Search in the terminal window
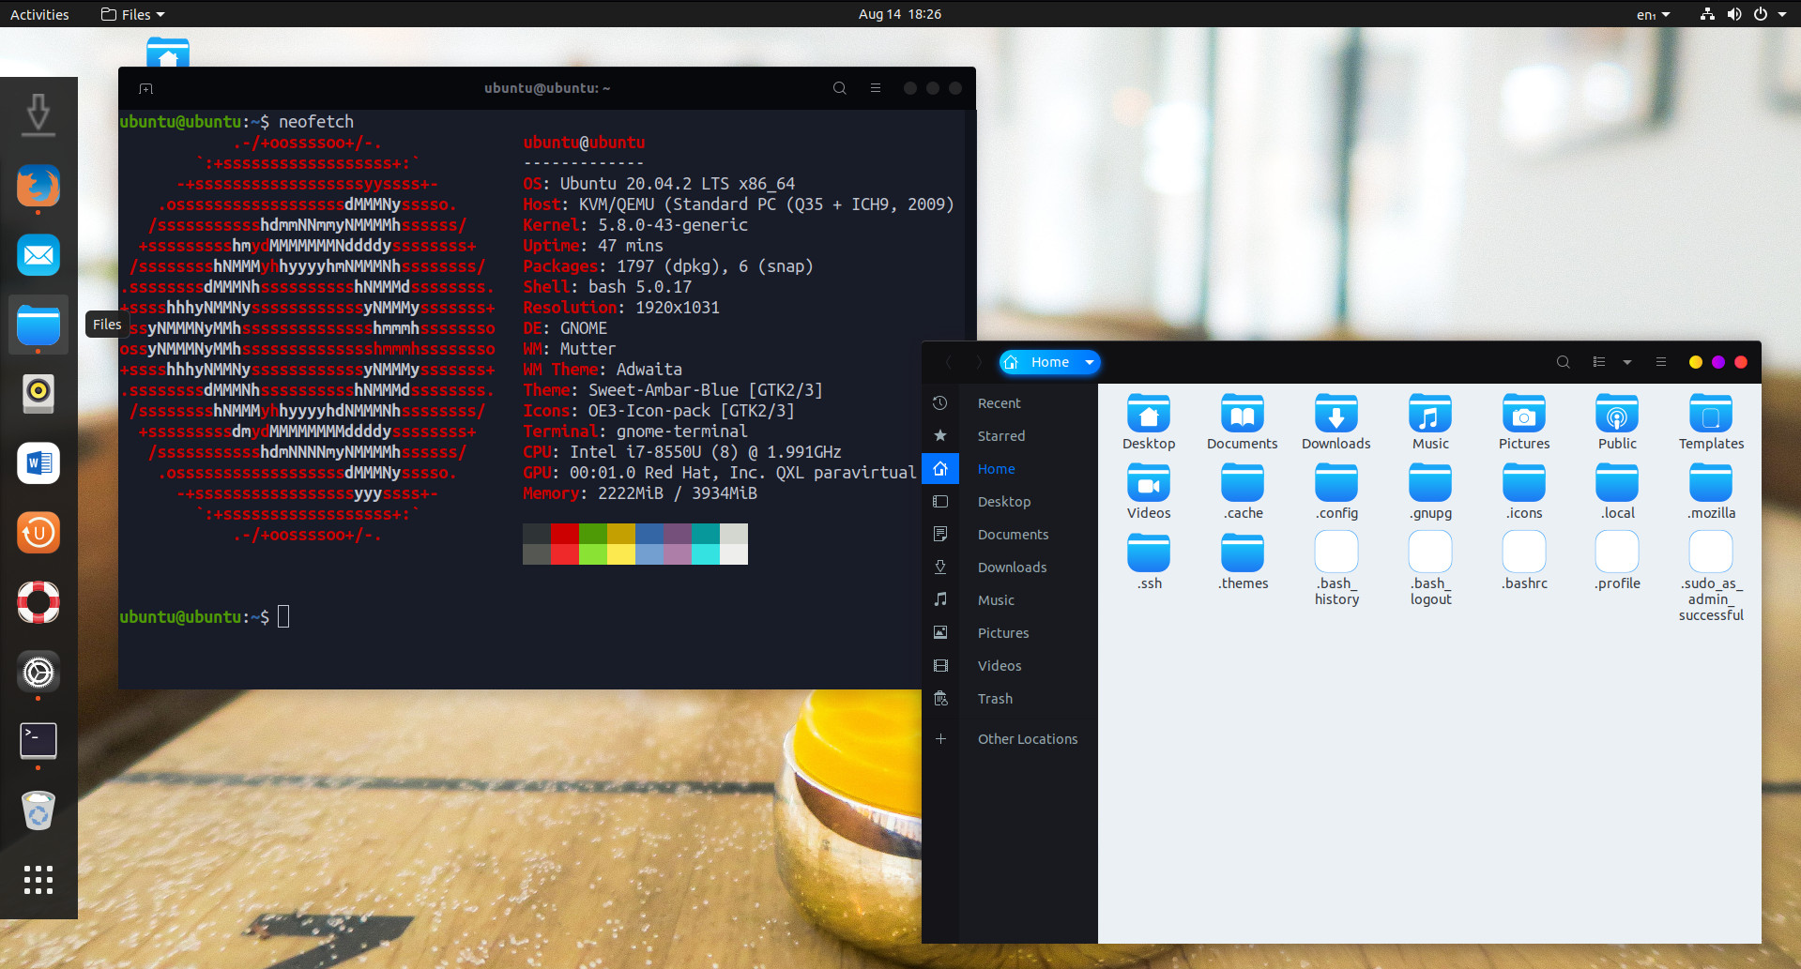Screen dimensions: 1801x969 click(x=840, y=88)
